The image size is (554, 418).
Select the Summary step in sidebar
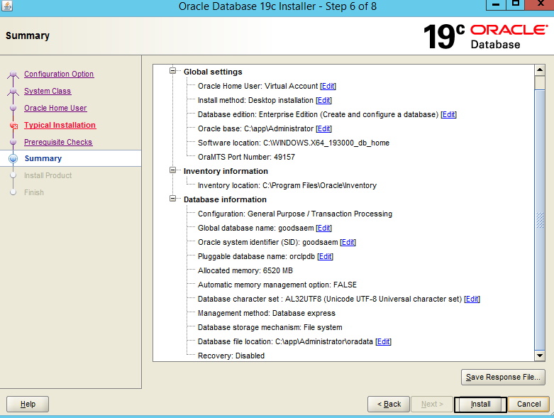pyautogui.click(x=43, y=158)
